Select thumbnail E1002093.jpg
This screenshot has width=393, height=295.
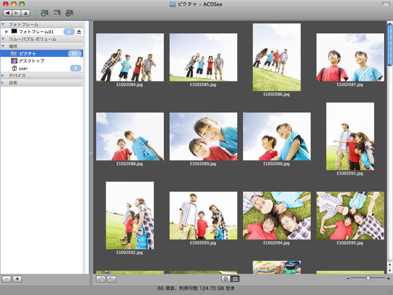pos(203,215)
